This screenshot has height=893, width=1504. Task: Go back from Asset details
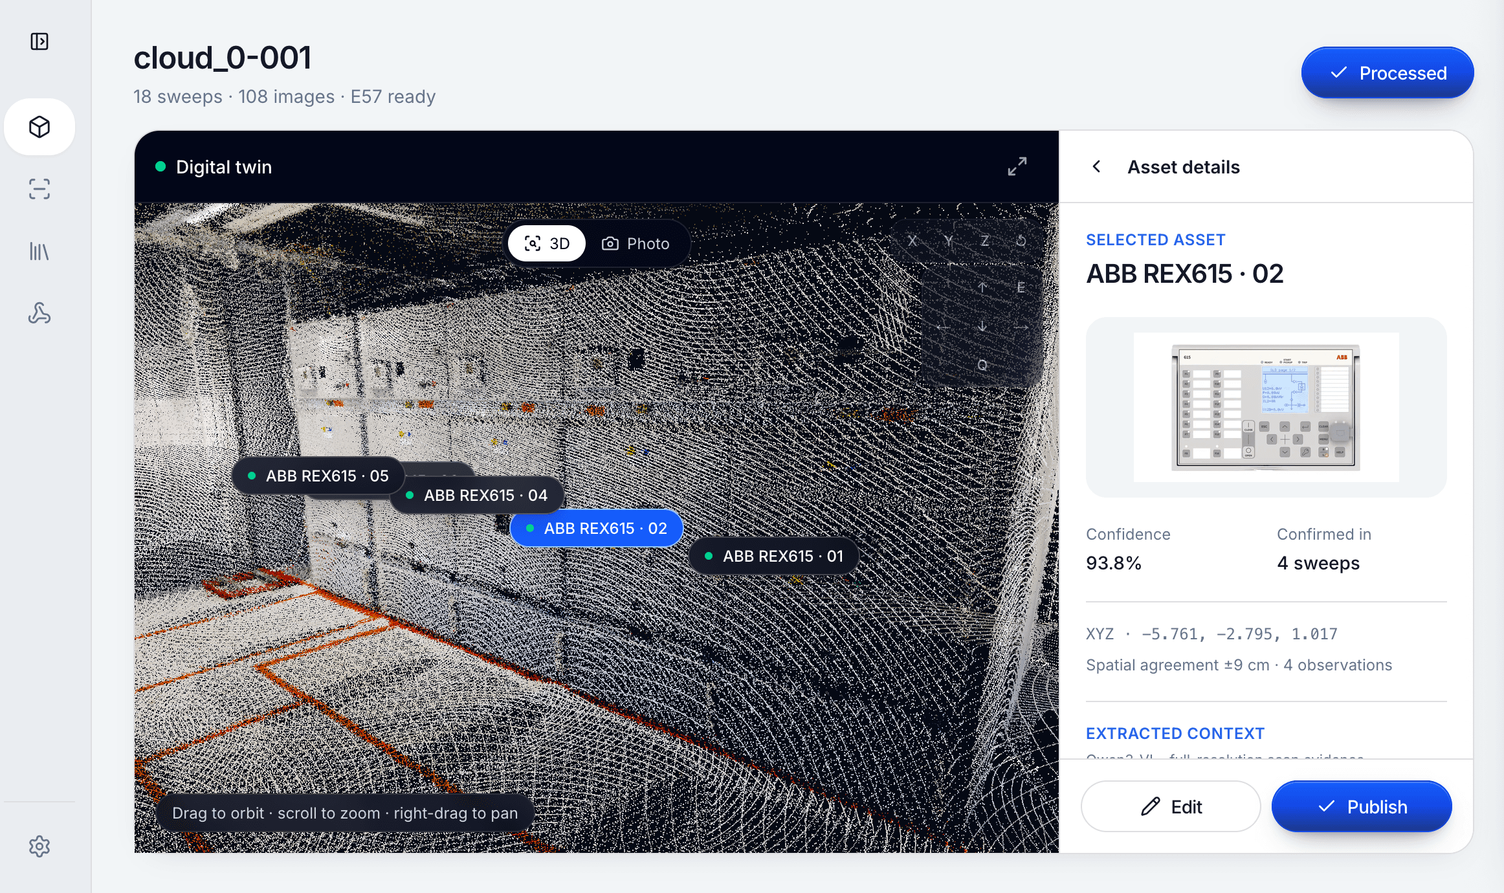(x=1096, y=166)
